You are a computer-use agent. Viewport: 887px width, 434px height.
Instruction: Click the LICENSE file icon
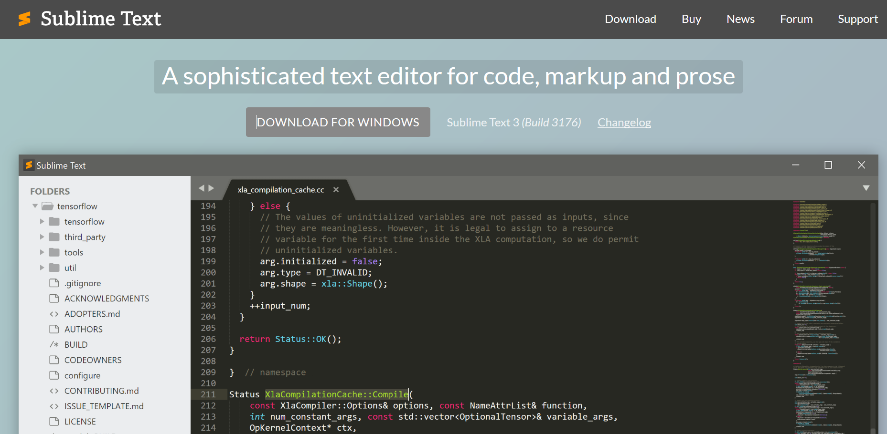54,422
